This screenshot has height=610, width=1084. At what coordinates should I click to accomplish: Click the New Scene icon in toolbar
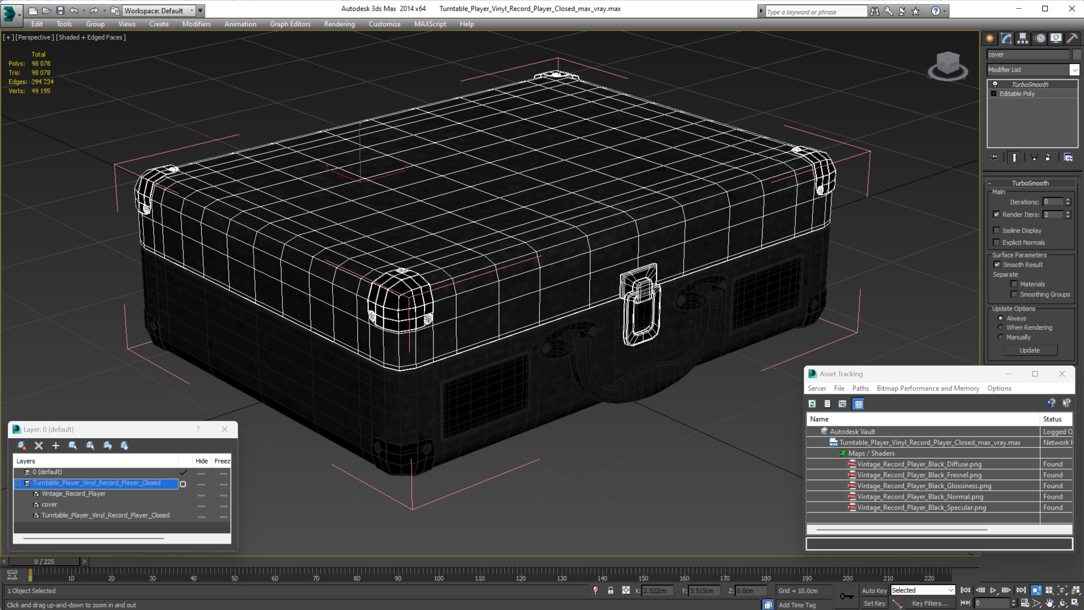coord(32,11)
